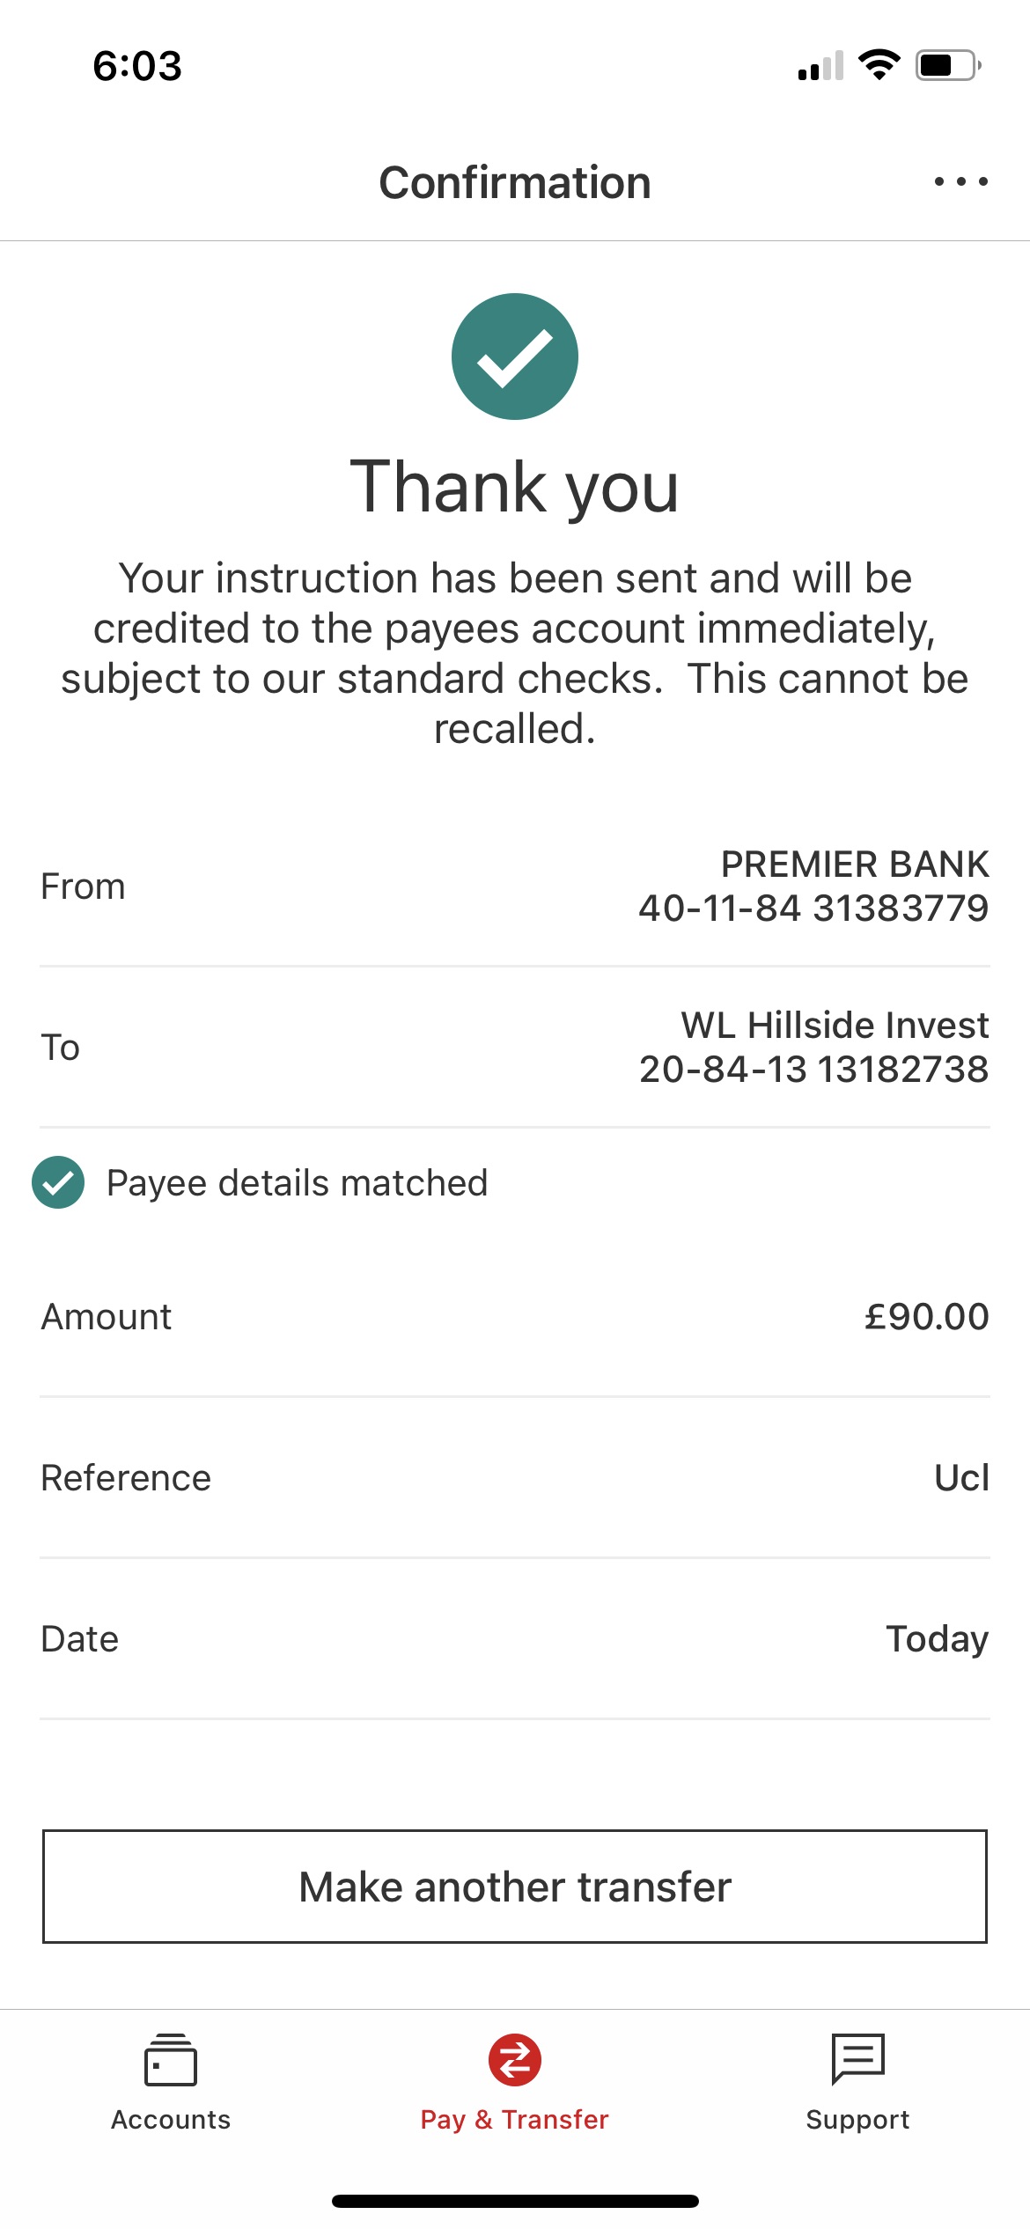Tap the 6:03 clock in status bar

(137, 66)
